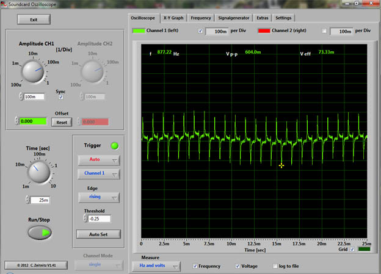Click the Run/Stop play button
The height and width of the screenshot is (274, 381).
click(40, 233)
